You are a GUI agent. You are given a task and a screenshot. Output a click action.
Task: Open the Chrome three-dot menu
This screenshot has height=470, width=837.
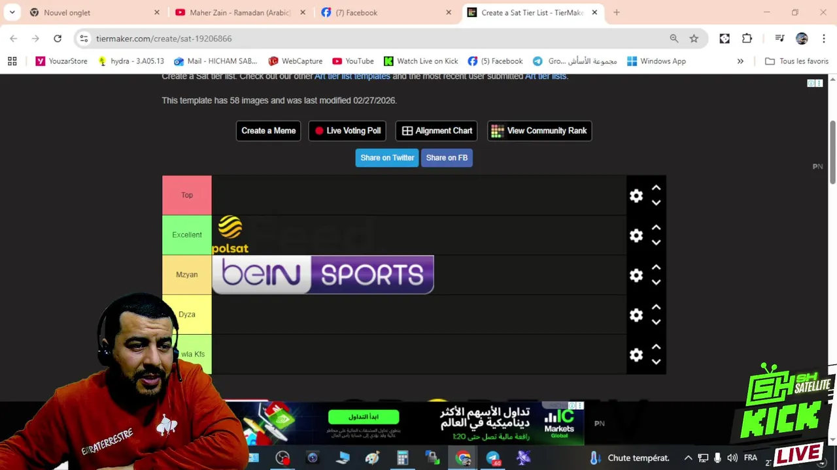(823, 39)
